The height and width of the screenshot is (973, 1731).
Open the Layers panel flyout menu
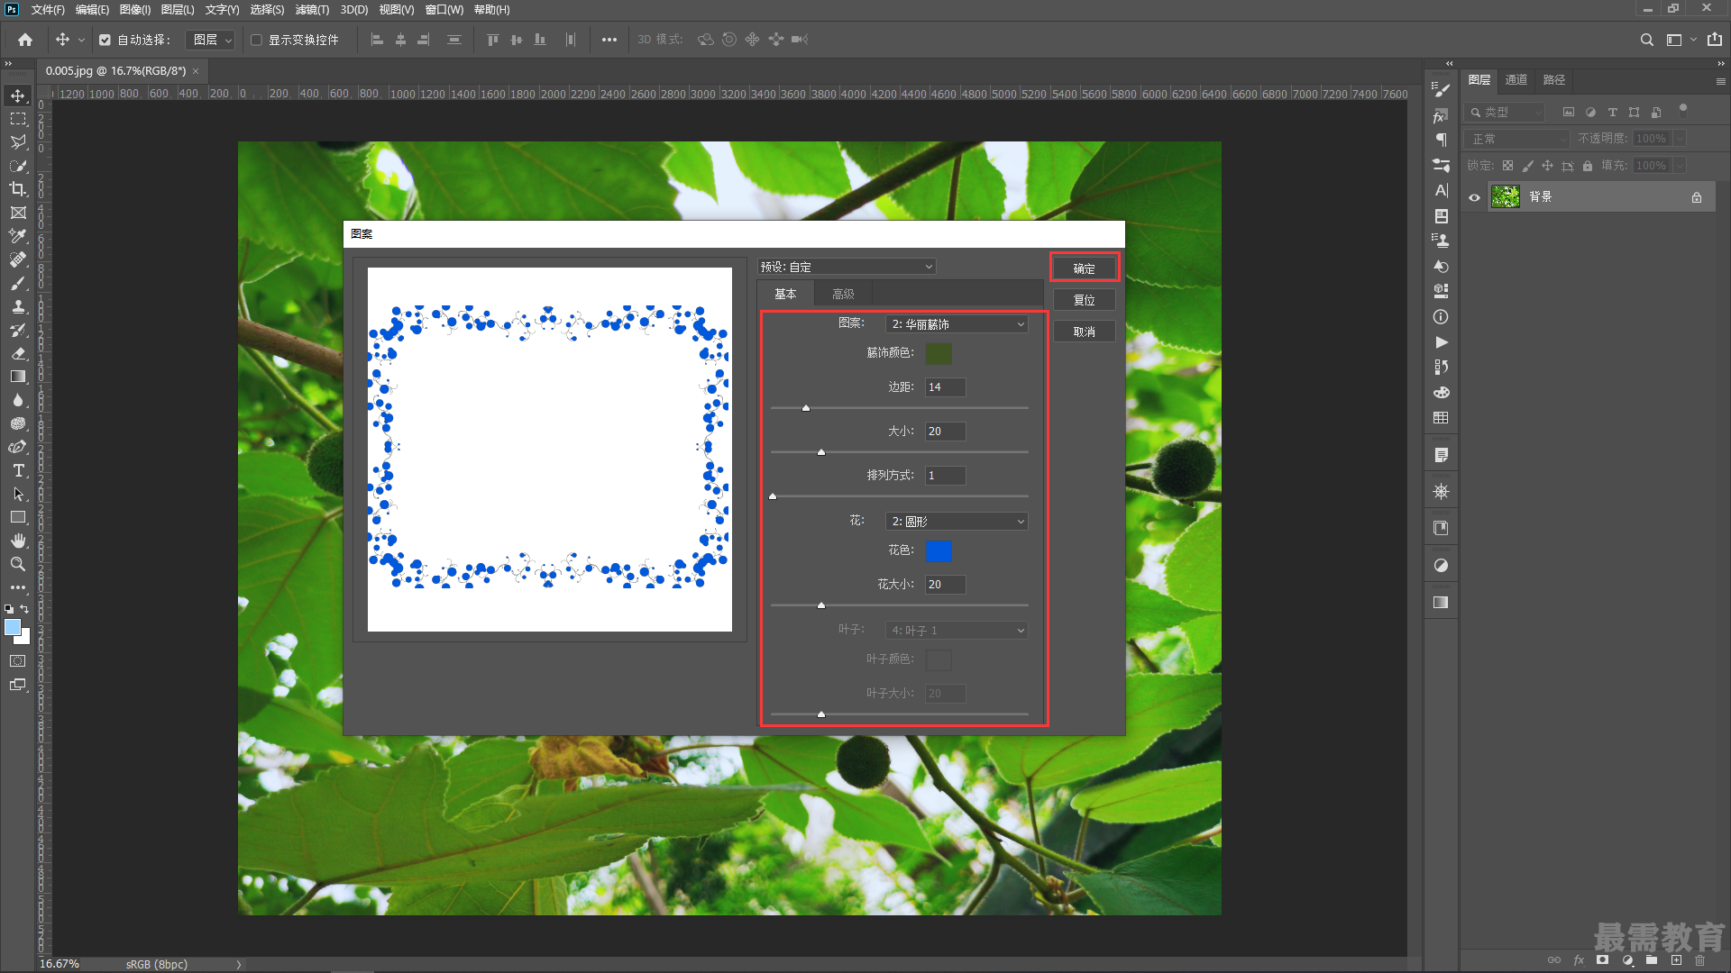point(1720,81)
